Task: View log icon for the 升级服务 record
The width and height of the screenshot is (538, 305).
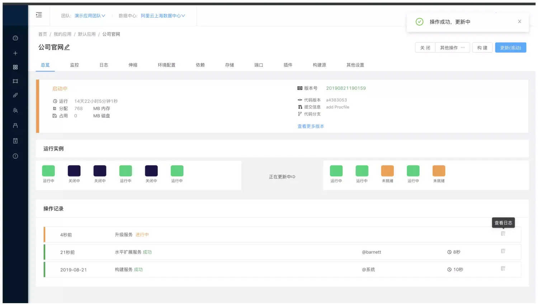Action: click(x=503, y=234)
